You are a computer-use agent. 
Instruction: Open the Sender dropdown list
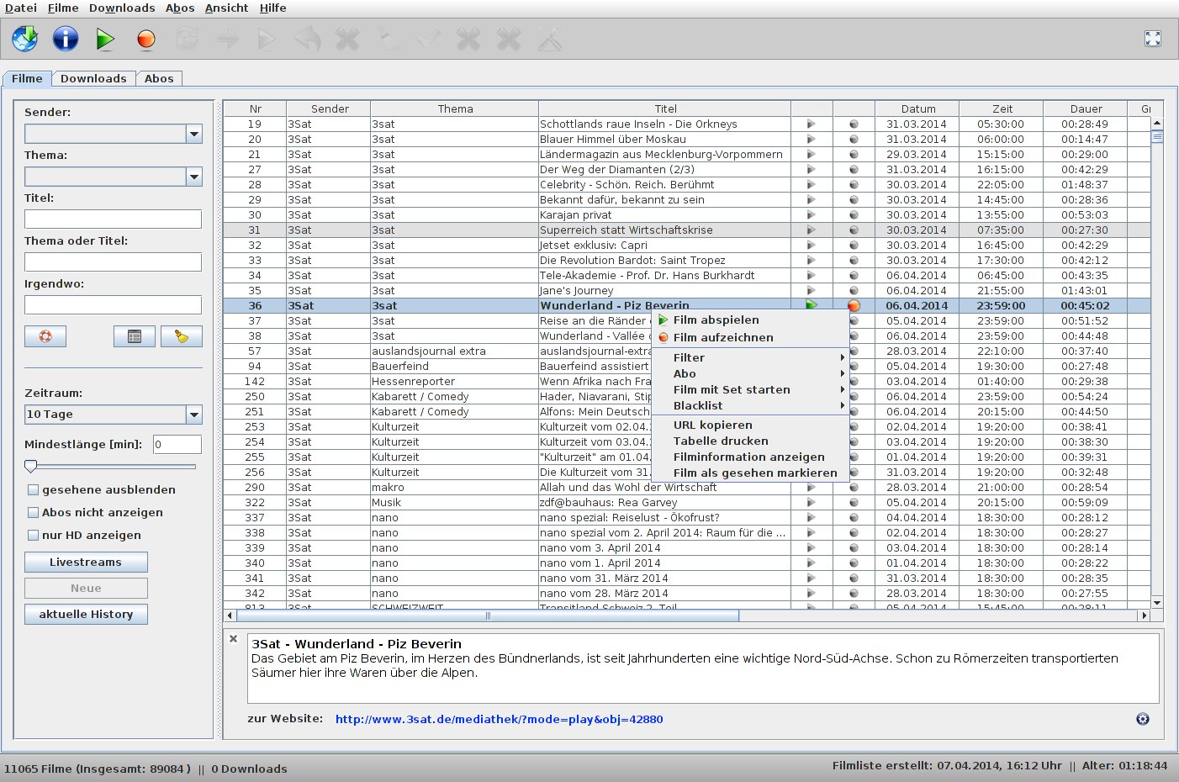coord(194,134)
